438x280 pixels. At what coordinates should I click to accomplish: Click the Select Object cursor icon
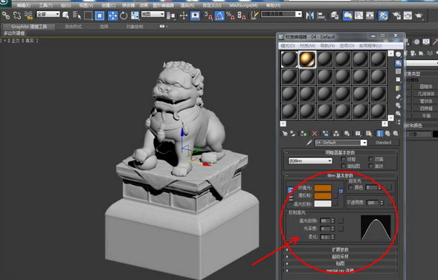pyautogui.click(x=66, y=16)
